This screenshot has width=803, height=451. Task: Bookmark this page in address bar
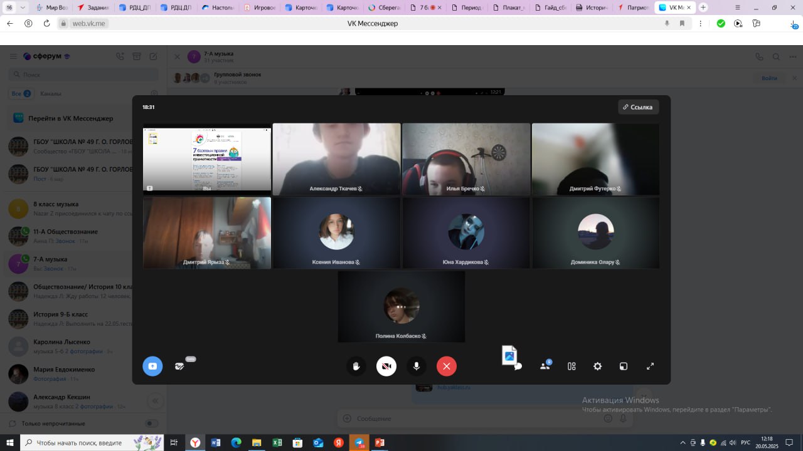(x=682, y=23)
